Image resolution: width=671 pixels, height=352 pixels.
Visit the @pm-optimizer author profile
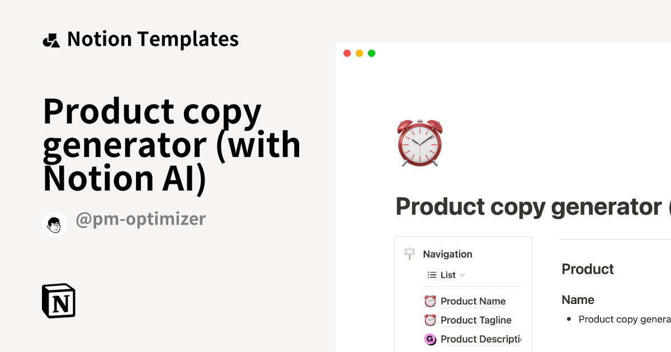click(x=140, y=219)
